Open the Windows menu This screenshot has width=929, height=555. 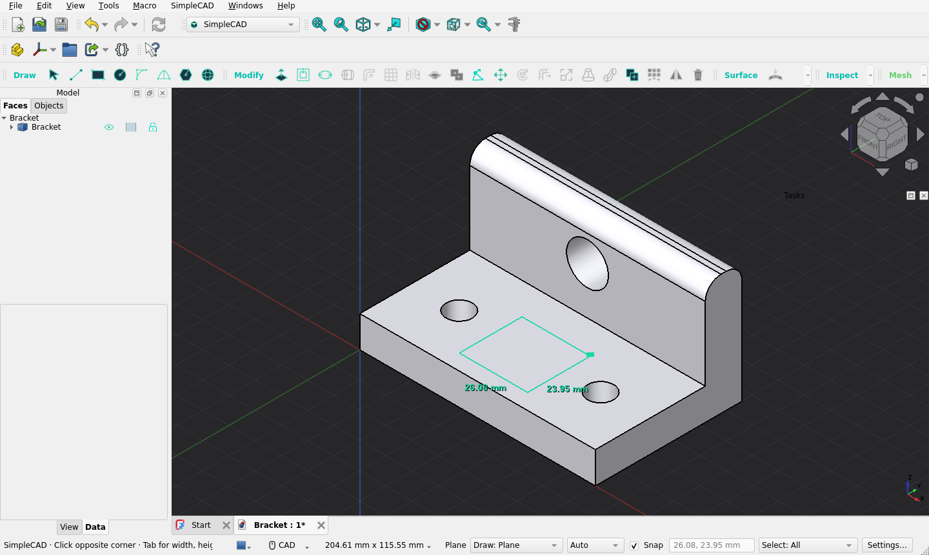(x=245, y=6)
